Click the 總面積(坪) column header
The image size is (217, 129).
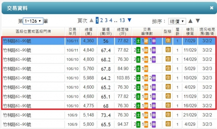(123, 32)
